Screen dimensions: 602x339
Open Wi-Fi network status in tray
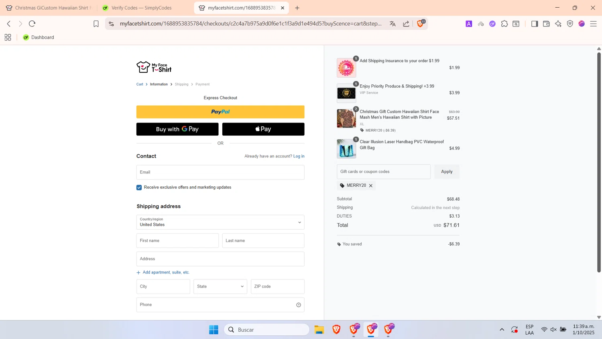(x=544, y=330)
